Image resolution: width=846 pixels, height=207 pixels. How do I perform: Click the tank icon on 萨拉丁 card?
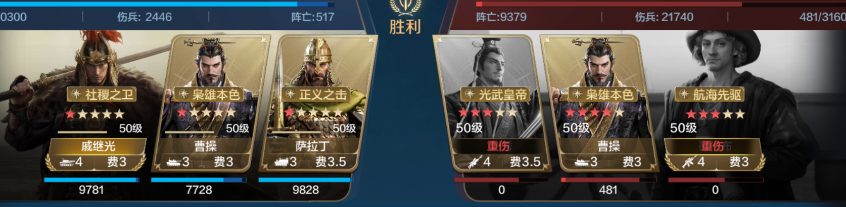tap(281, 162)
